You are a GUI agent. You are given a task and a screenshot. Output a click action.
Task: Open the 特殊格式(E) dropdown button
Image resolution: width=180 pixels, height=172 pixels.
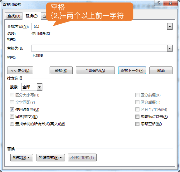pyautogui.click(x=51, y=158)
